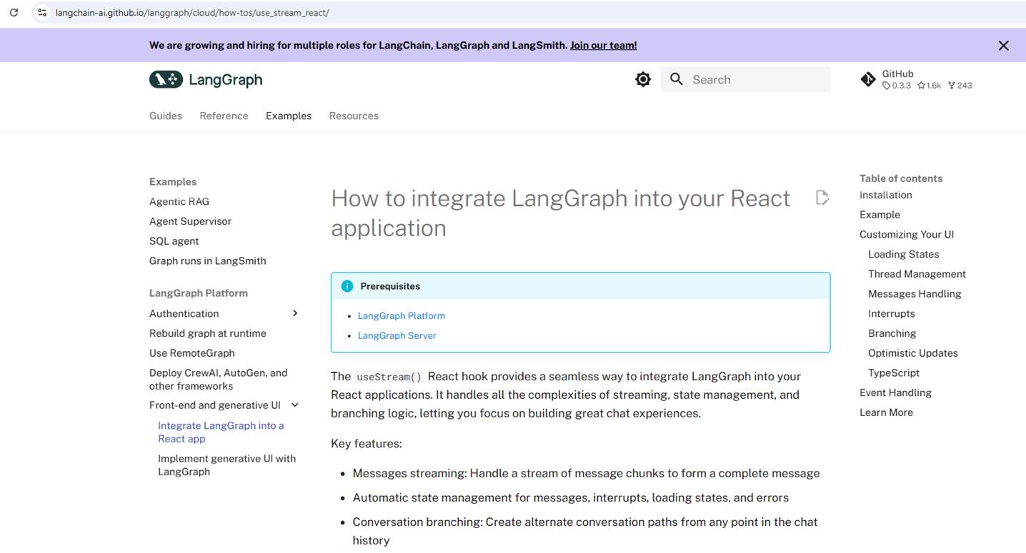Jump to Thread Management section
Image resolution: width=1026 pixels, height=553 pixels.
(x=917, y=274)
